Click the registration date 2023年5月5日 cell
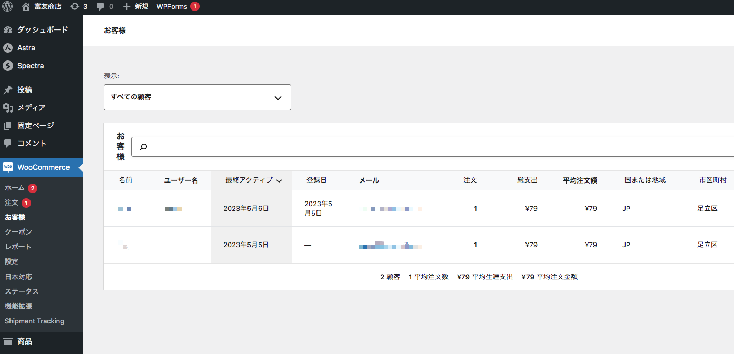 coord(319,208)
